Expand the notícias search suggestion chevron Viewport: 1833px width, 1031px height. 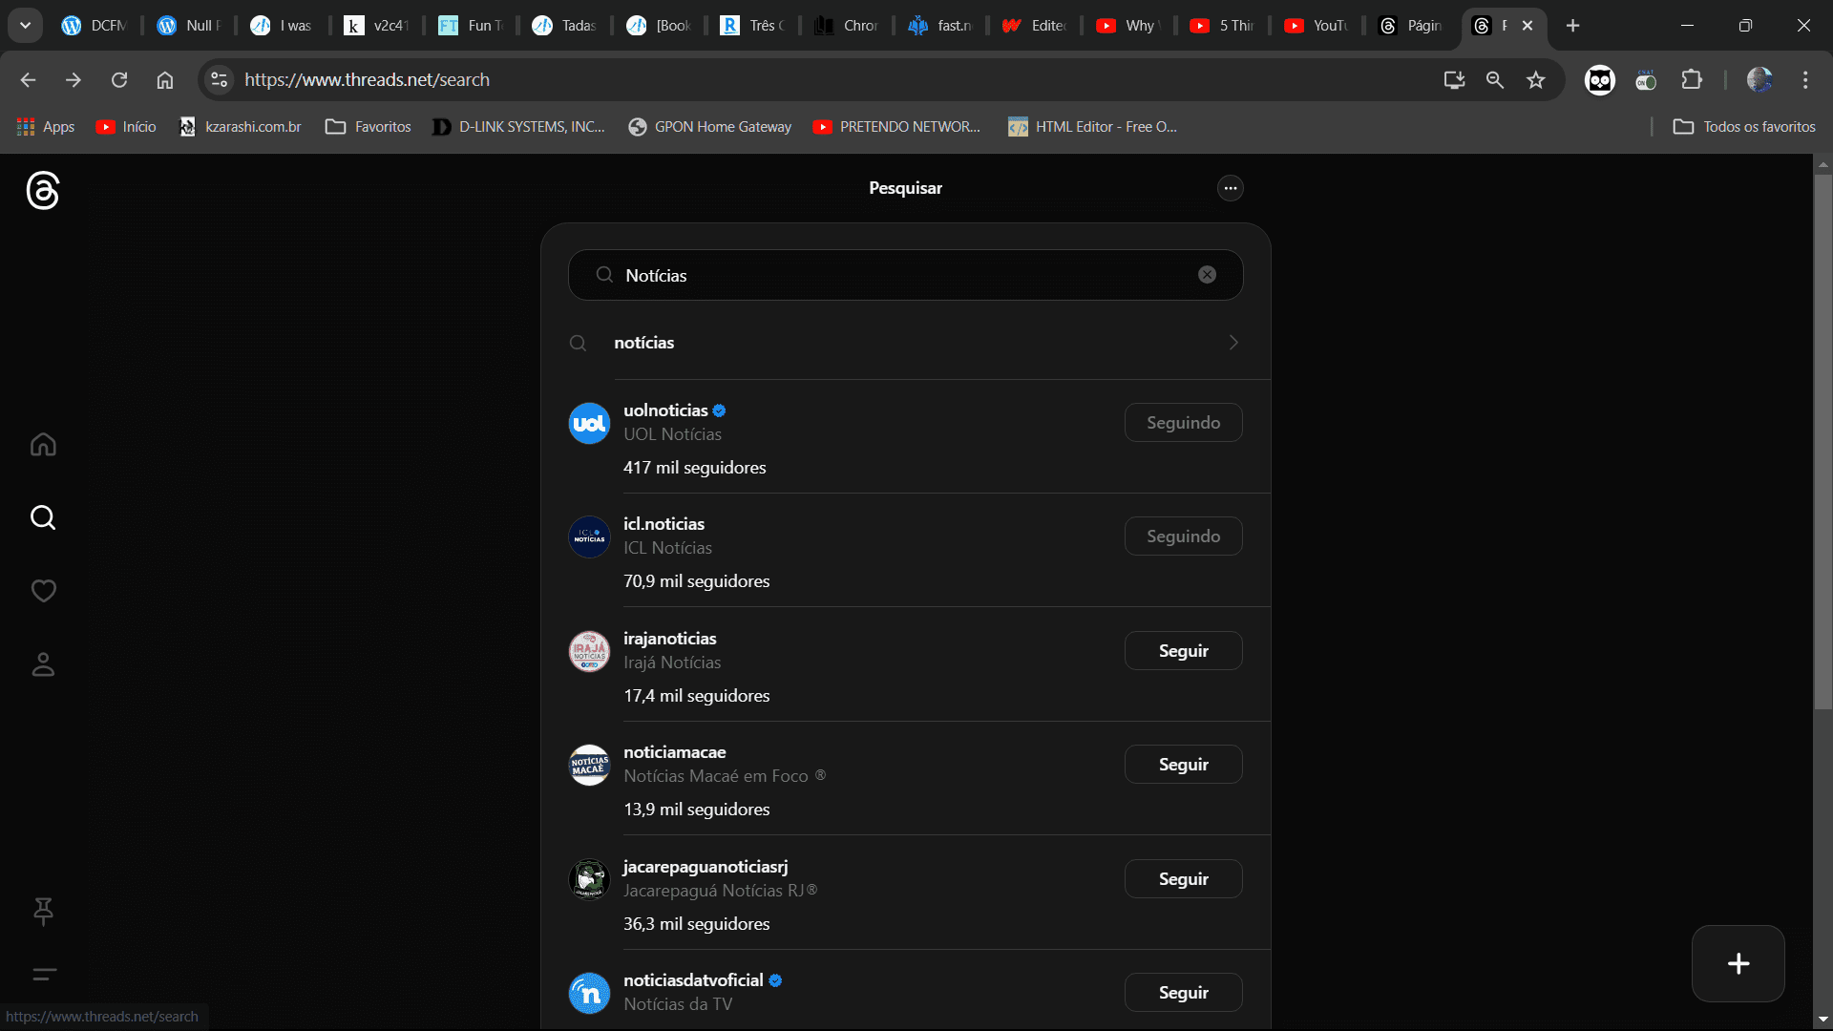tap(1233, 343)
